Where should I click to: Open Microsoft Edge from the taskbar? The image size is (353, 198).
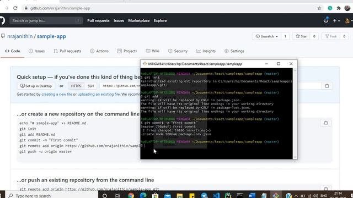click(x=143, y=196)
